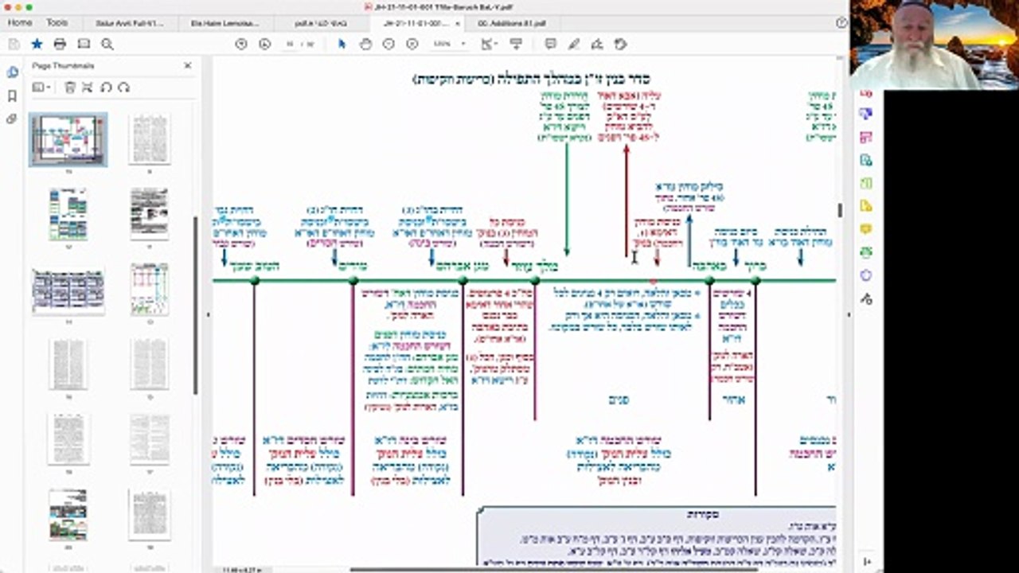Screen dimensions: 1019x573
Task: Click the document horizontal scrollbar
Action: tap(553, 569)
